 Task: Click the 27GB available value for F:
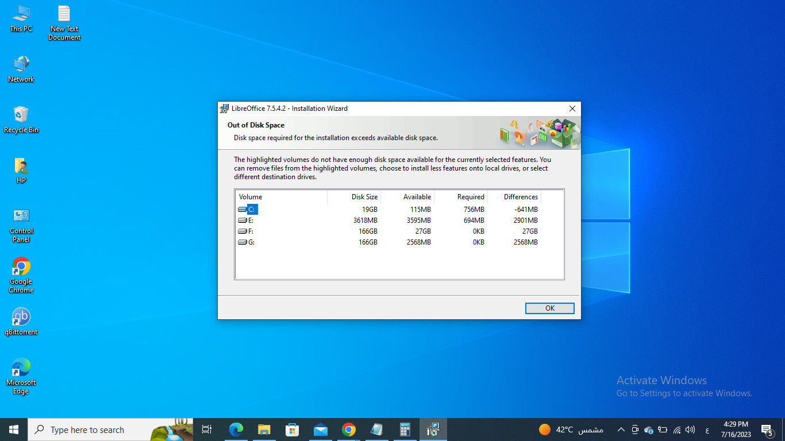click(x=423, y=231)
